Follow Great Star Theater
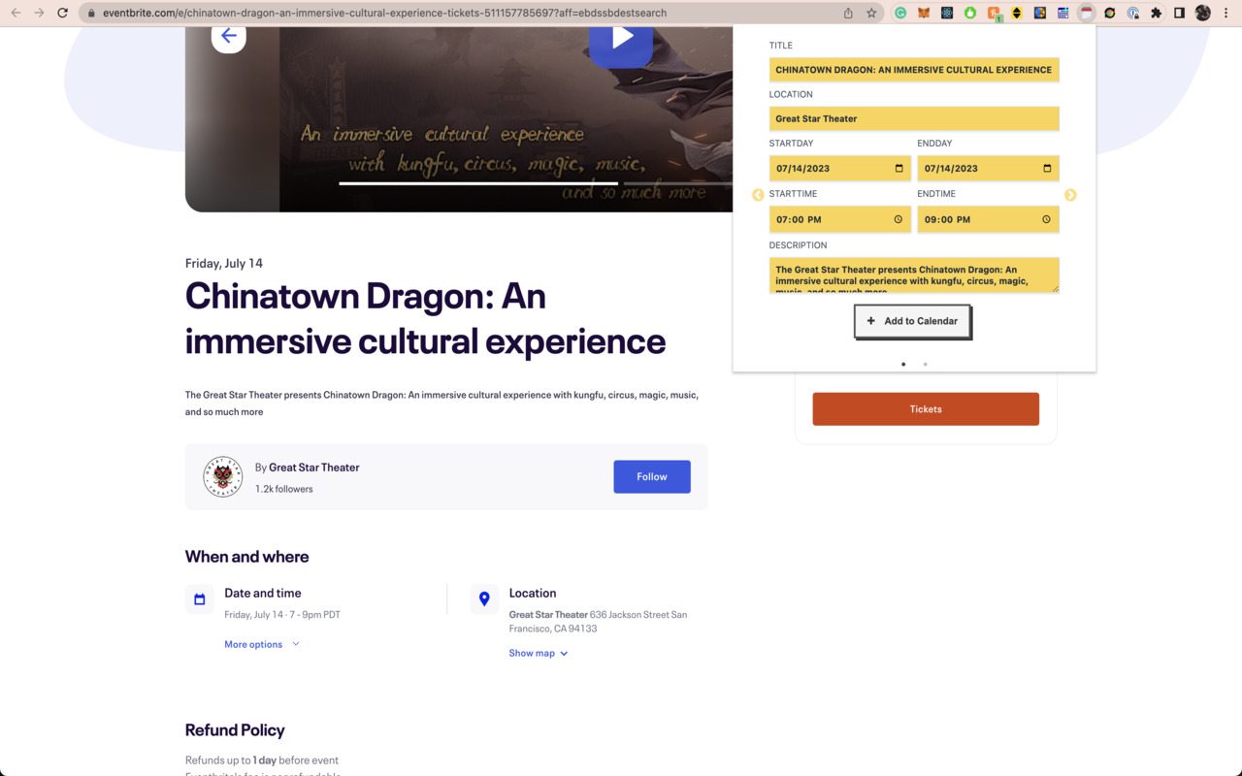The height and width of the screenshot is (776, 1242). pyautogui.click(x=652, y=476)
